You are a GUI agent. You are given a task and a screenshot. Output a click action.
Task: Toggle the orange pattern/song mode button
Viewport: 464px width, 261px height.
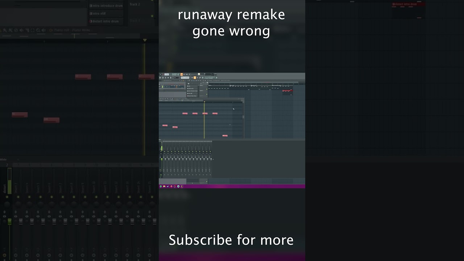pos(182,74)
